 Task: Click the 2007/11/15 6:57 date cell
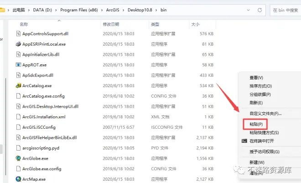point(119,127)
